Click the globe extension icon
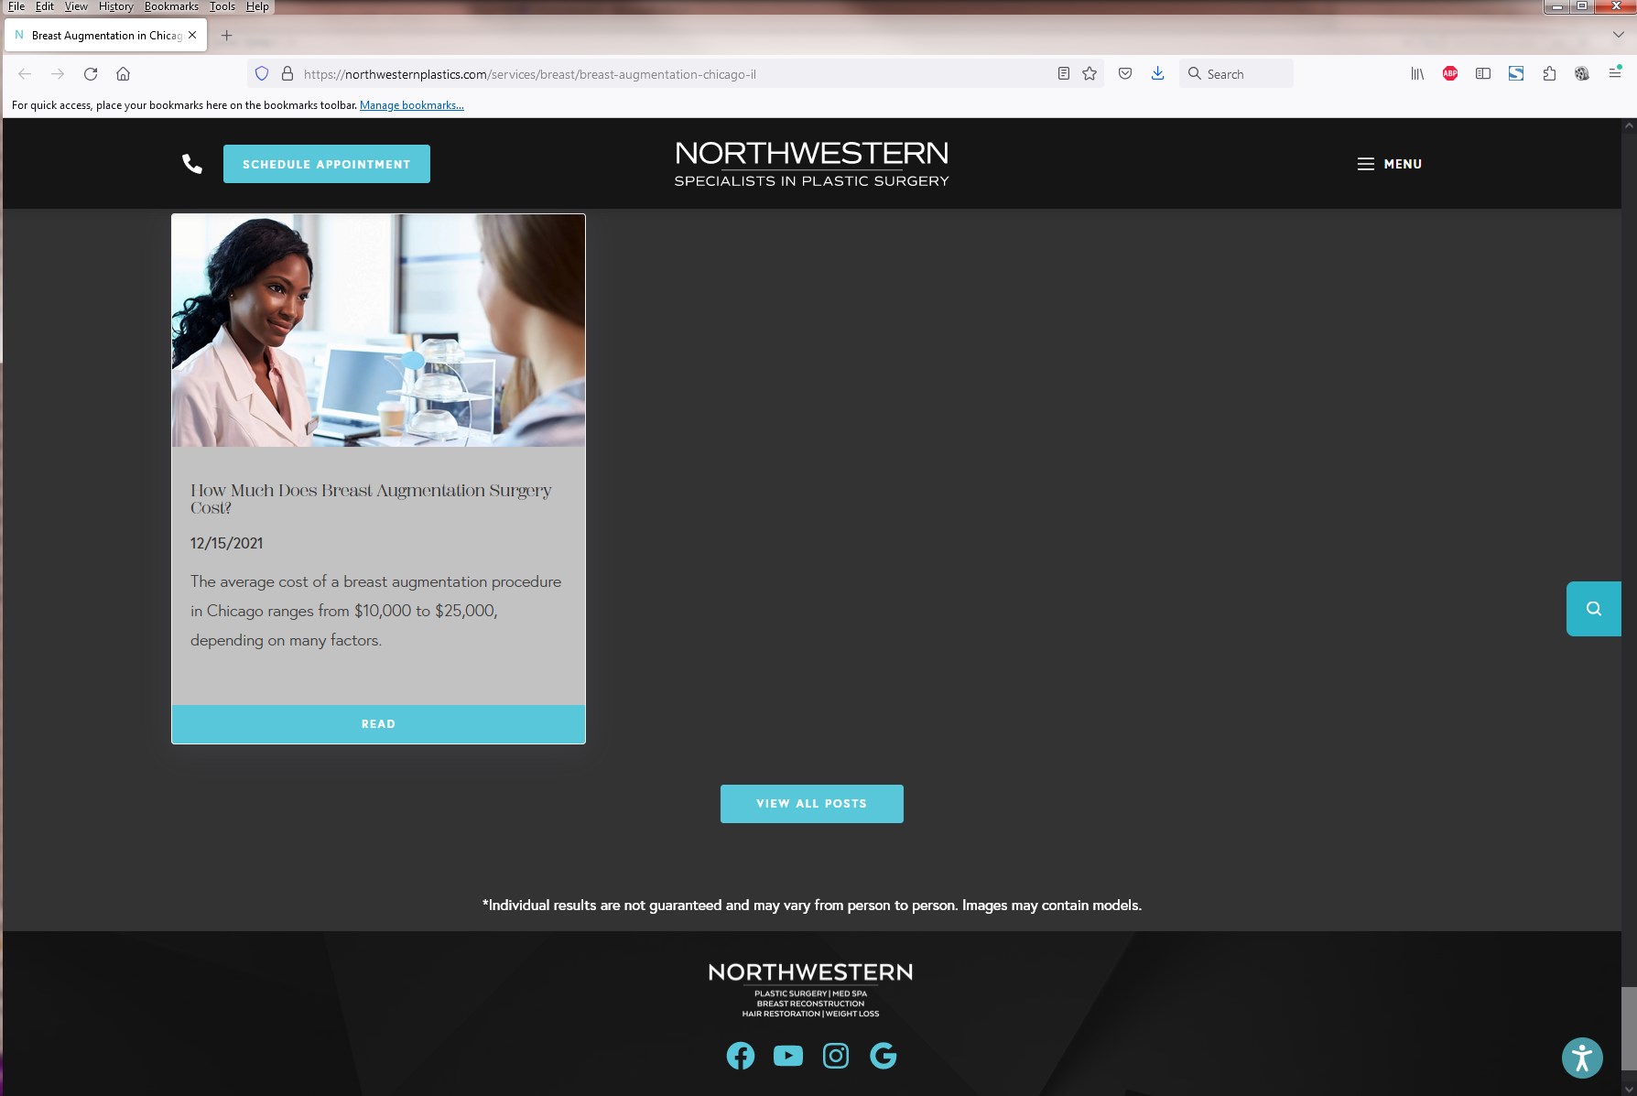The image size is (1637, 1096). pos(1582,74)
